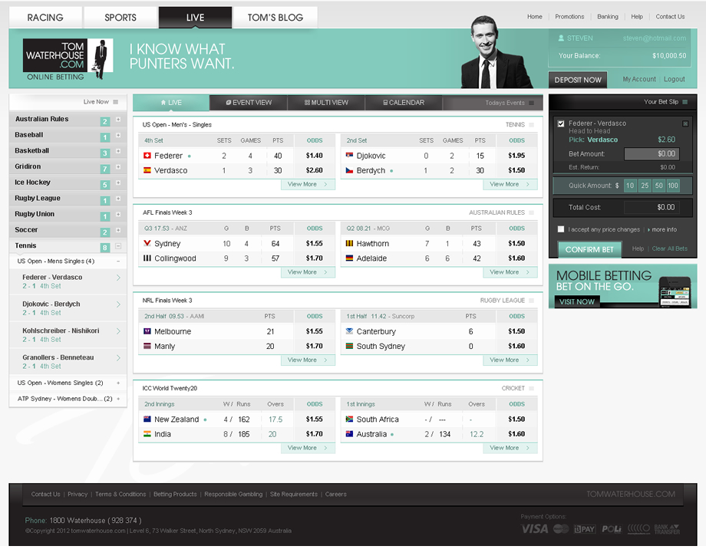Click View More under Federer vs Verdasco
The width and height of the screenshot is (706, 556).
tap(308, 184)
